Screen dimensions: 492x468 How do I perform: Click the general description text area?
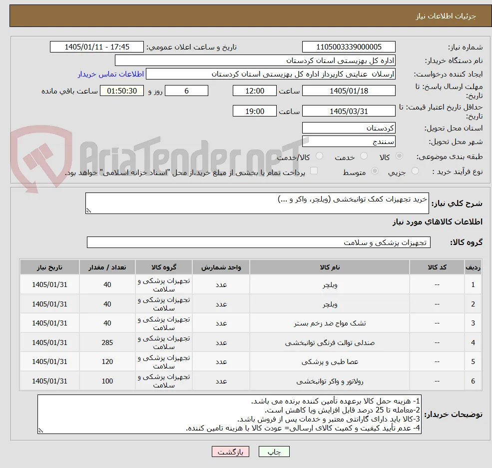click(x=257, y=203)
